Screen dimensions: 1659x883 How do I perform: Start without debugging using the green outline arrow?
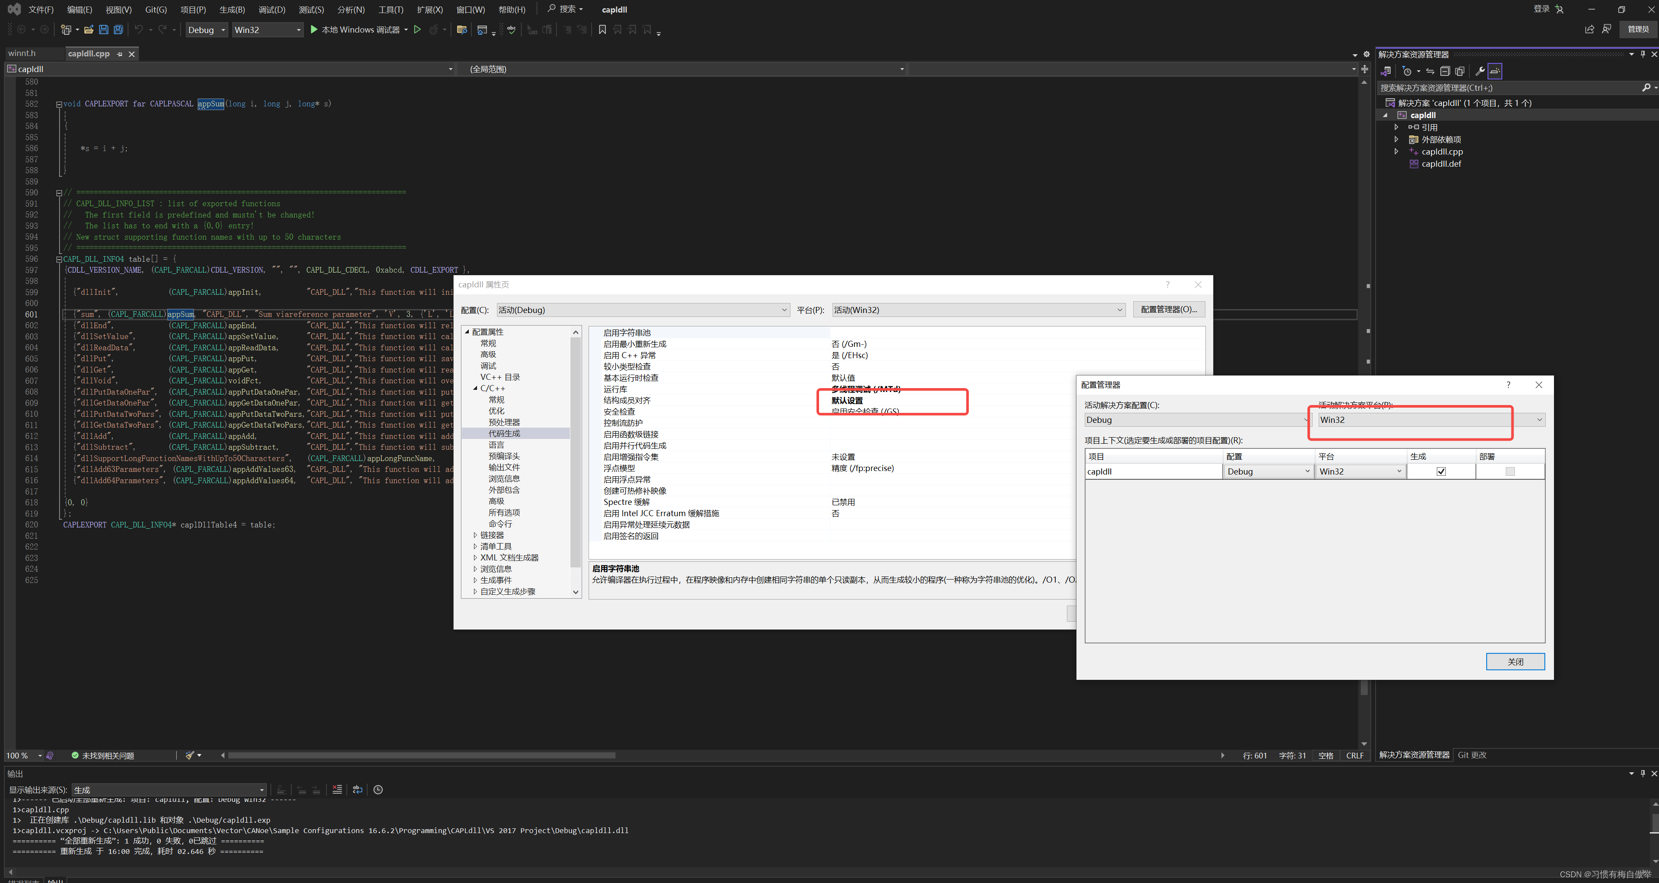point(417,30)
